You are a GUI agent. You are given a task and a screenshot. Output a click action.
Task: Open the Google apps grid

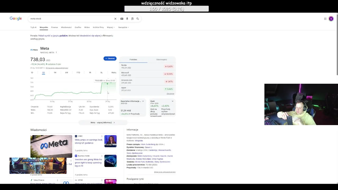[325, 19]
